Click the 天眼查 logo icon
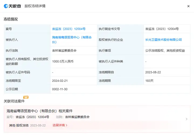The width and height of the screenshot is (194, 136). 6,6
